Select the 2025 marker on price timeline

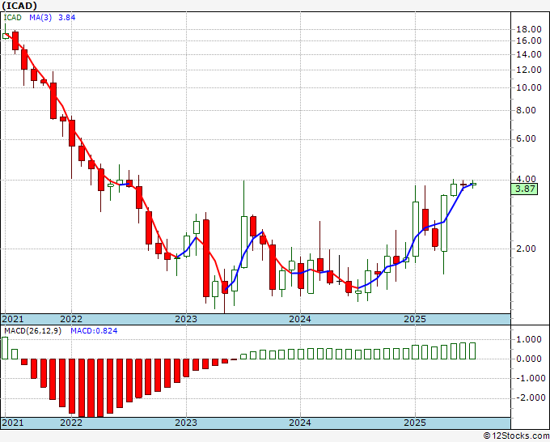tap(415, 319)
